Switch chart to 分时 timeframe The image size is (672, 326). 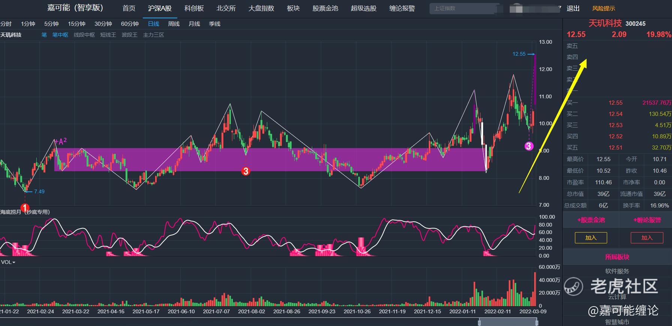[6, 24]
